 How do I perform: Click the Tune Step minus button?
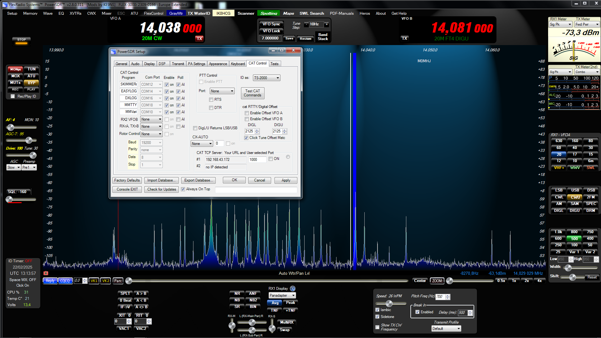[306, 24]
